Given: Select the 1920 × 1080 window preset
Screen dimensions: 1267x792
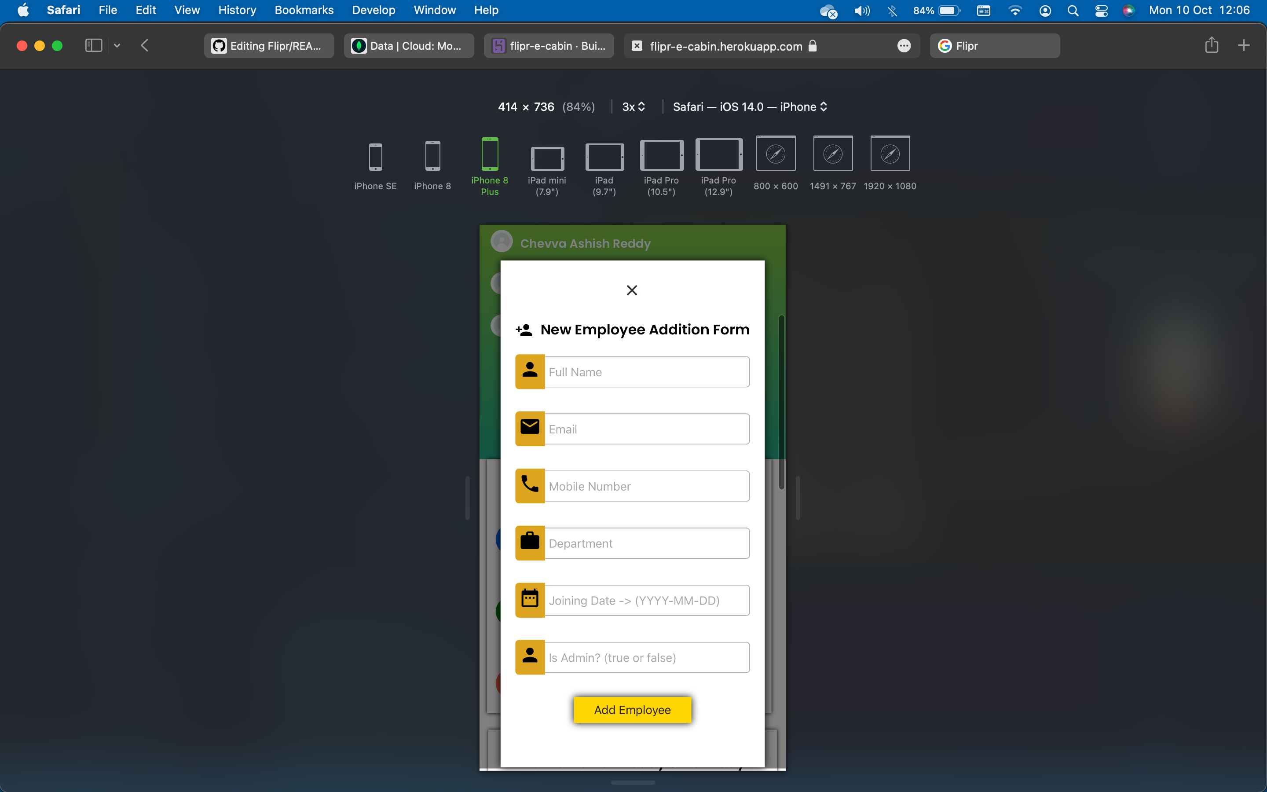Looking at the screenshot, I should tap(890, 164).
